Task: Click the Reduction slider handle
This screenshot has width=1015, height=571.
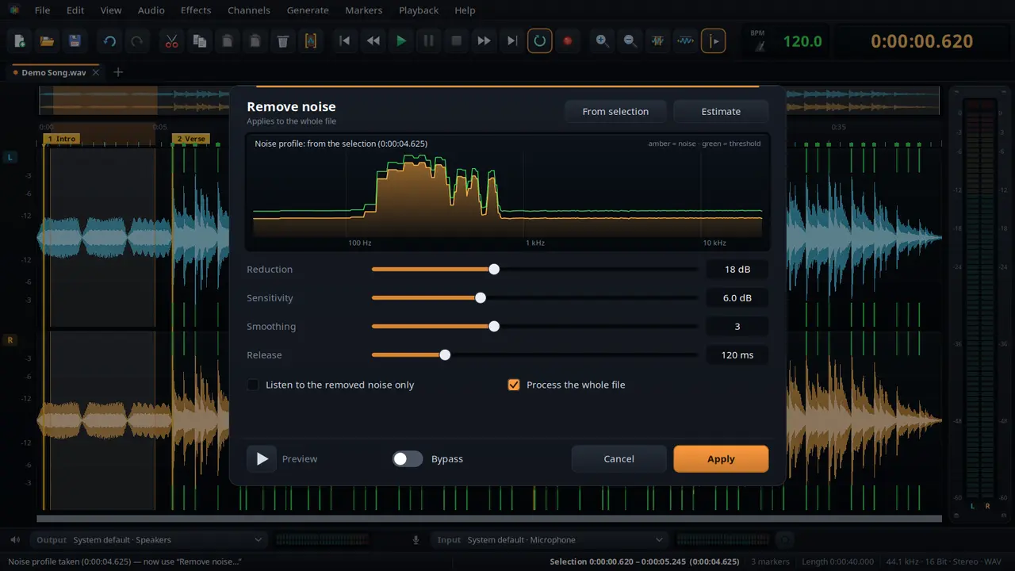Action: pyautogui.click(x=494, y=270)
